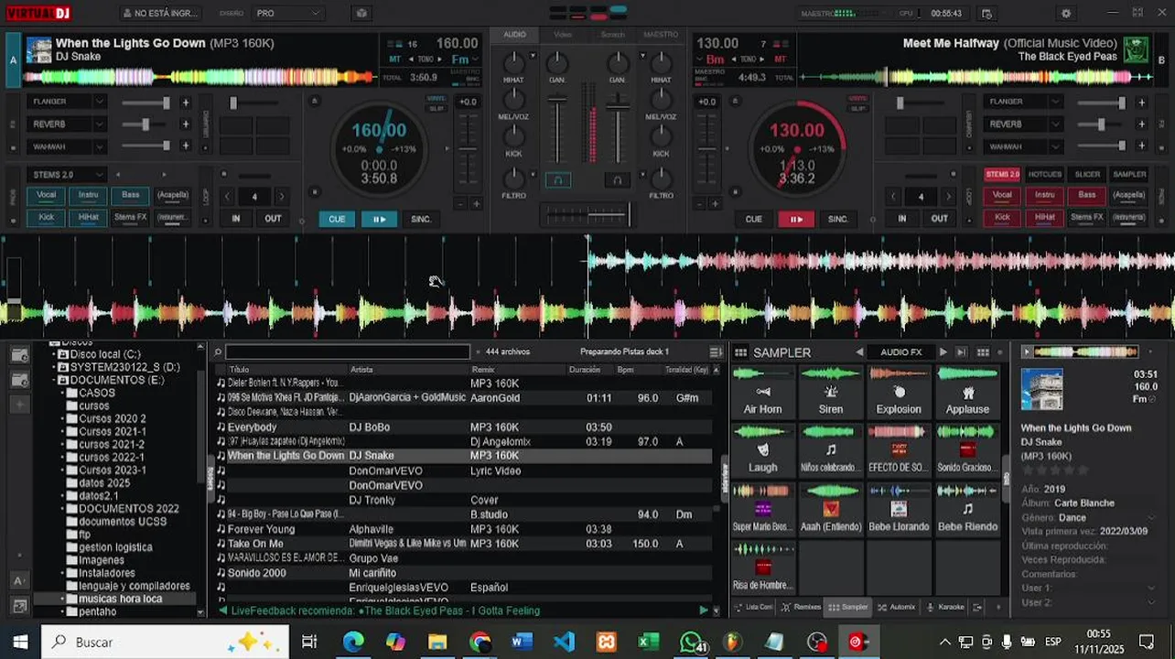
Task: Click the next-bank skip icon in sampler header
Action: click(x=961, y=352)
